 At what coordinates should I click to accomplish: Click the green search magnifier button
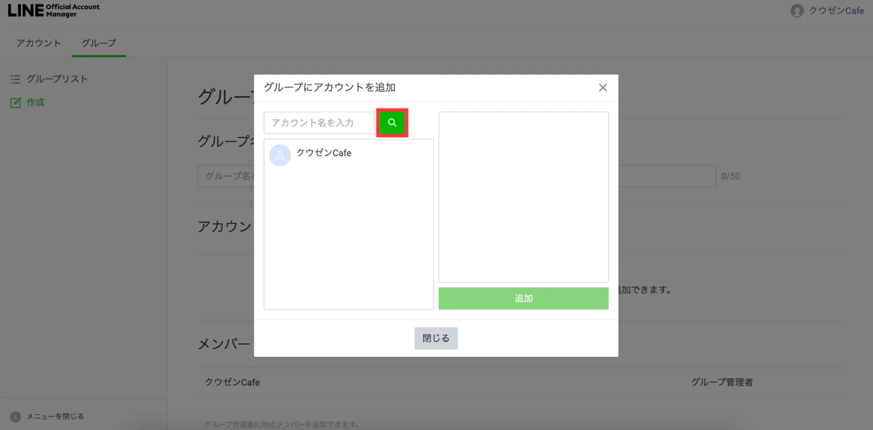point(392,123)
